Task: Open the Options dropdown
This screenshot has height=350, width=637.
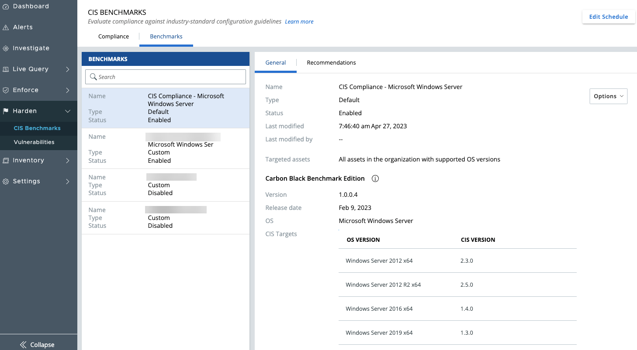Action: point(608,96)
